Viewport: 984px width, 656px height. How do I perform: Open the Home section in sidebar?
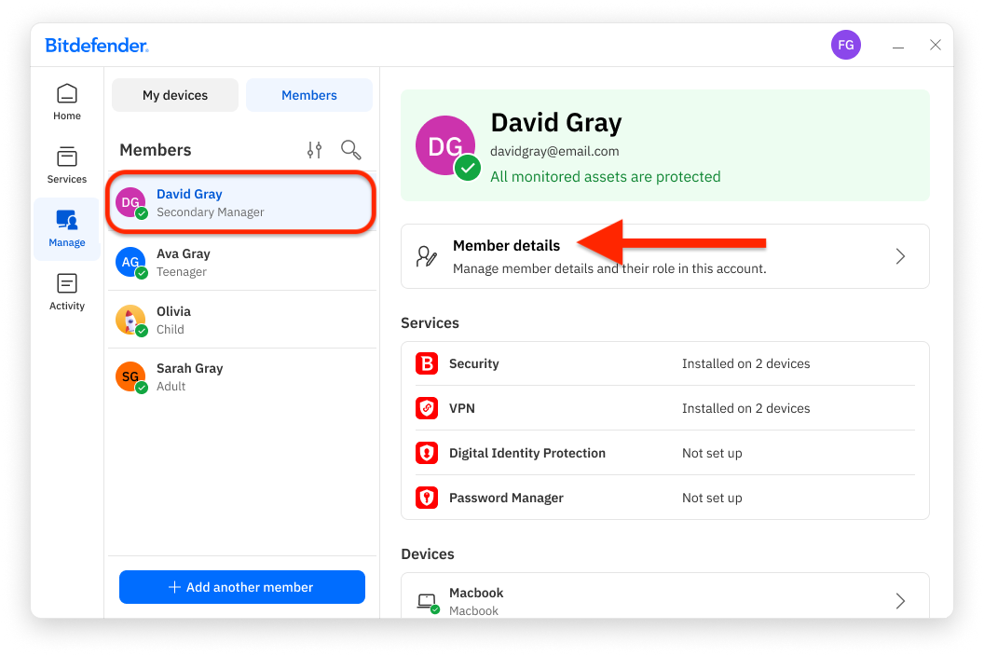pos(66,102)
